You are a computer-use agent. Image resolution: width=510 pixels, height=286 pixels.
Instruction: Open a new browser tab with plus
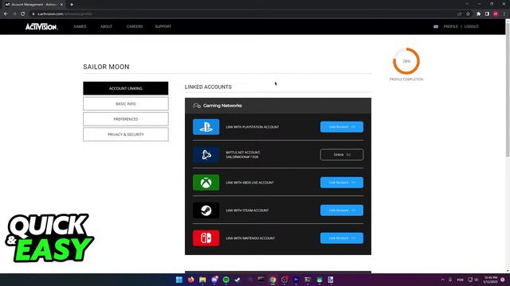72,5
